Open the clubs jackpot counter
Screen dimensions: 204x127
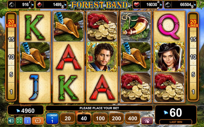(21, 5)
